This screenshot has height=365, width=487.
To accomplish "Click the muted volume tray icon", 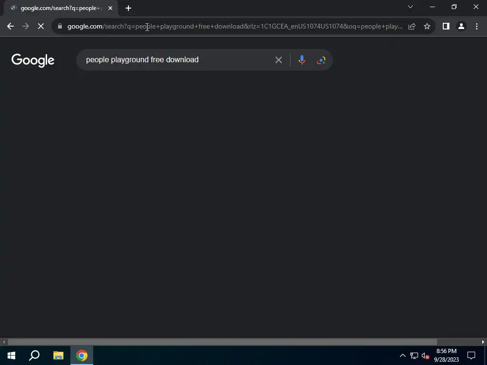I will click(x=426, y=355).
